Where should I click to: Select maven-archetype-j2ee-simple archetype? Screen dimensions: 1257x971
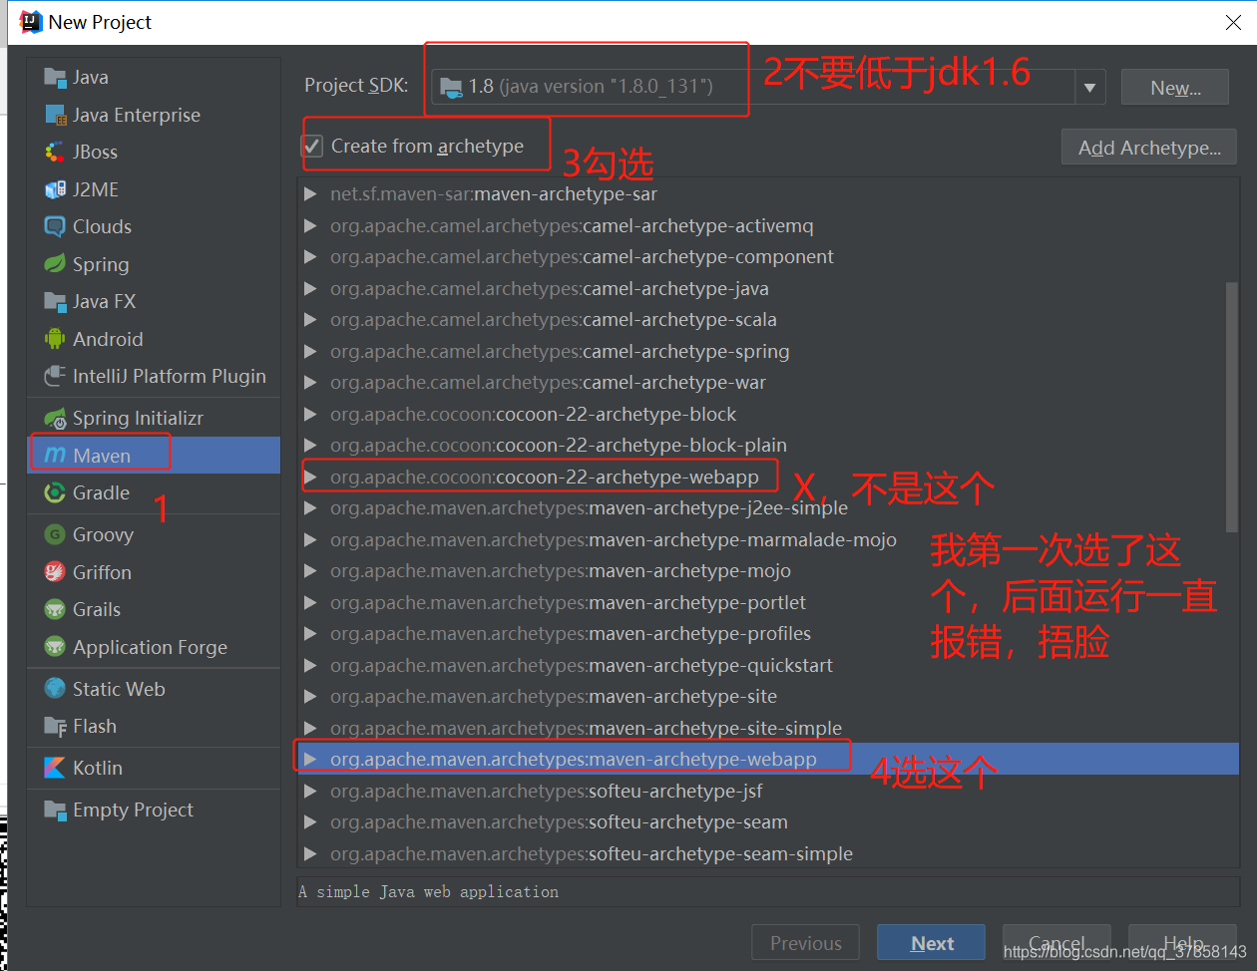tap(590, 508)
